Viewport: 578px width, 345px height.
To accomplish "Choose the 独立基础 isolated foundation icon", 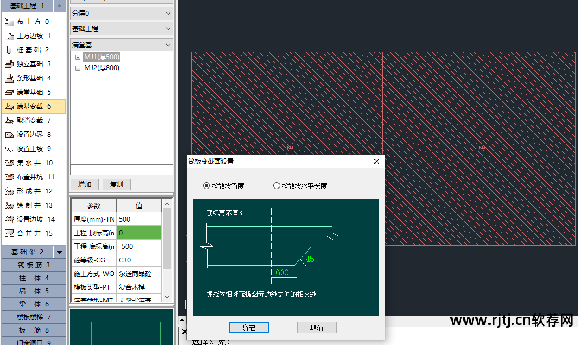I will click(x=9, y=64).
